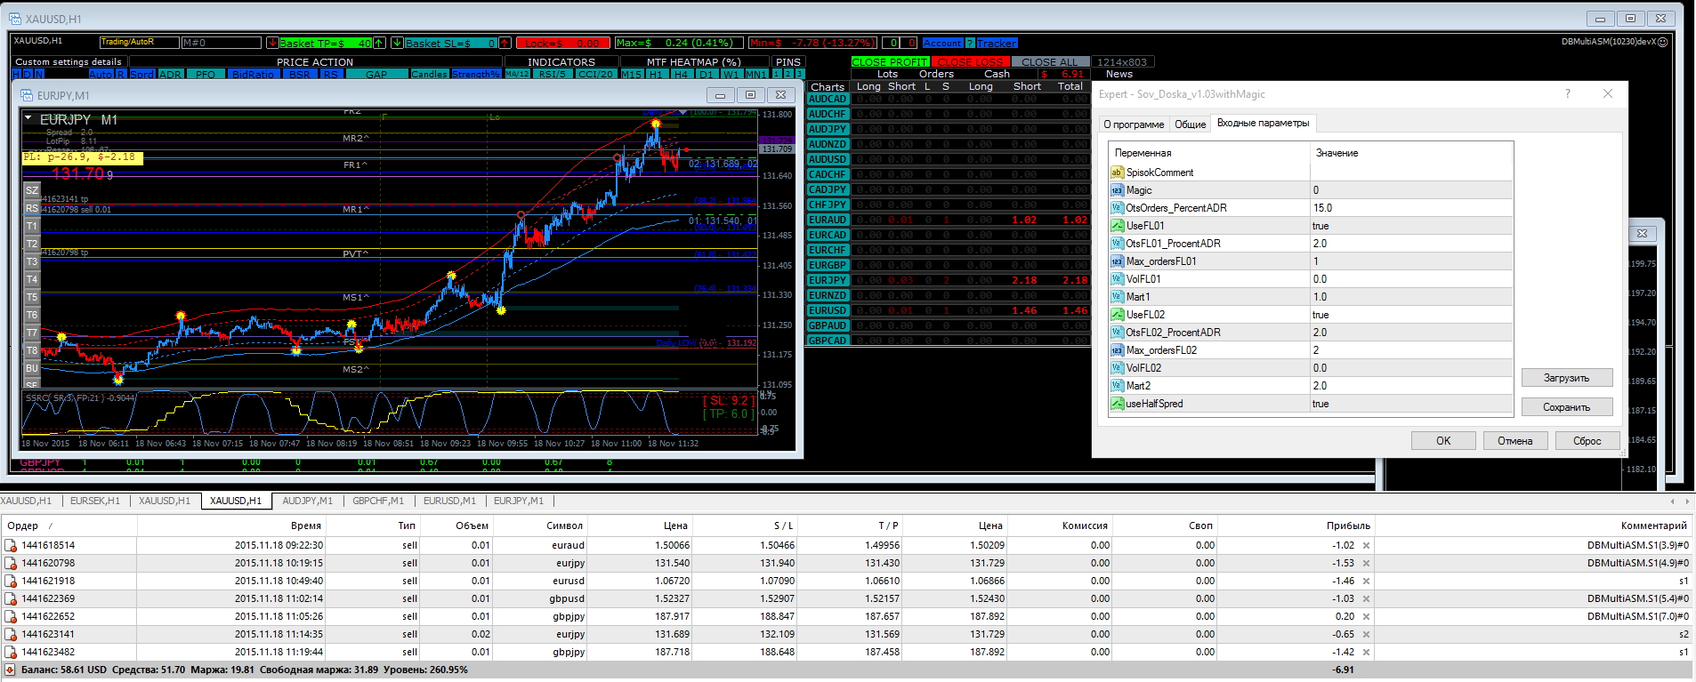Click the Basket TP increase arrow

coord(379,43)
